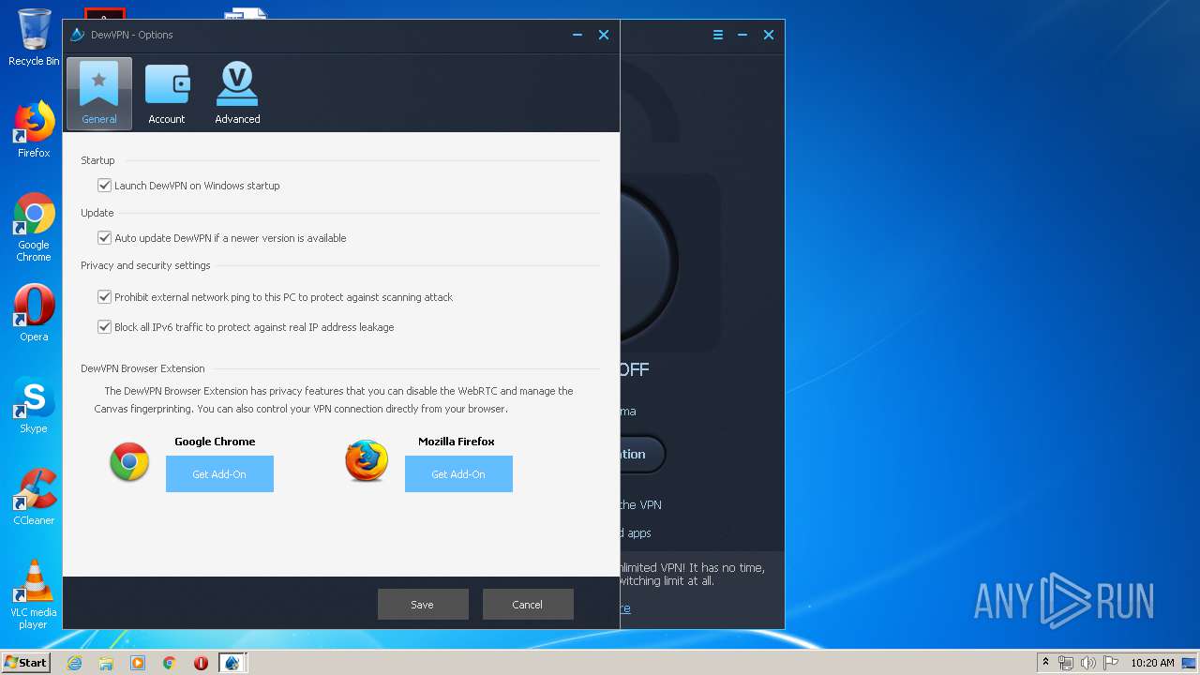The image size is (1200, 675).
Task: Open hamburger menu in DewVPN main window
Action: [x=718, y=35]
